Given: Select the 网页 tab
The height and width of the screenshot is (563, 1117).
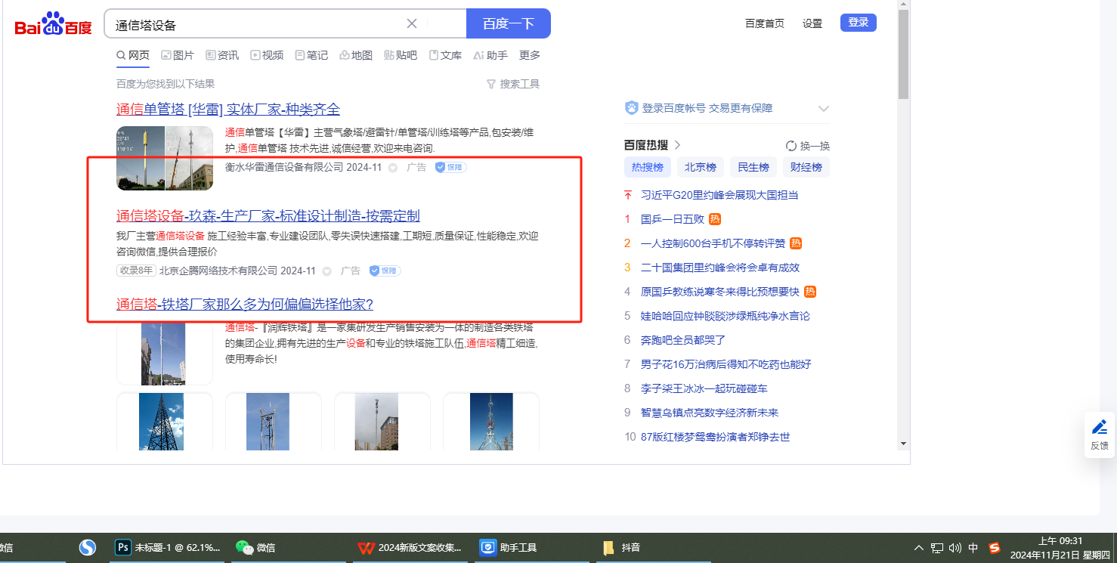Looking at the screenshot, I should [133, 55].
